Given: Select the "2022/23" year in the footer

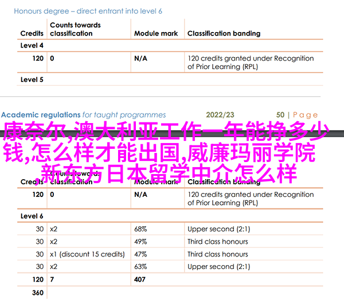Looking at the screenshot, I should [x=220, y=115].
